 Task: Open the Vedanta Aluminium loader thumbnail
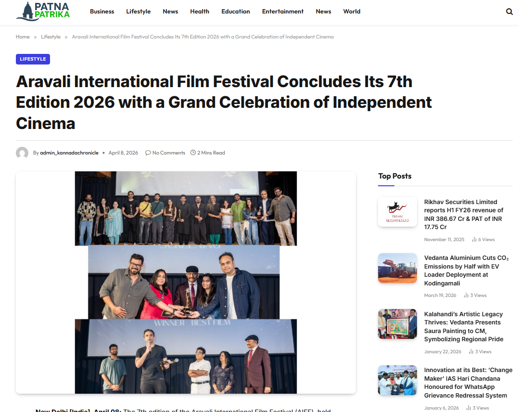[x=397, y=268]
